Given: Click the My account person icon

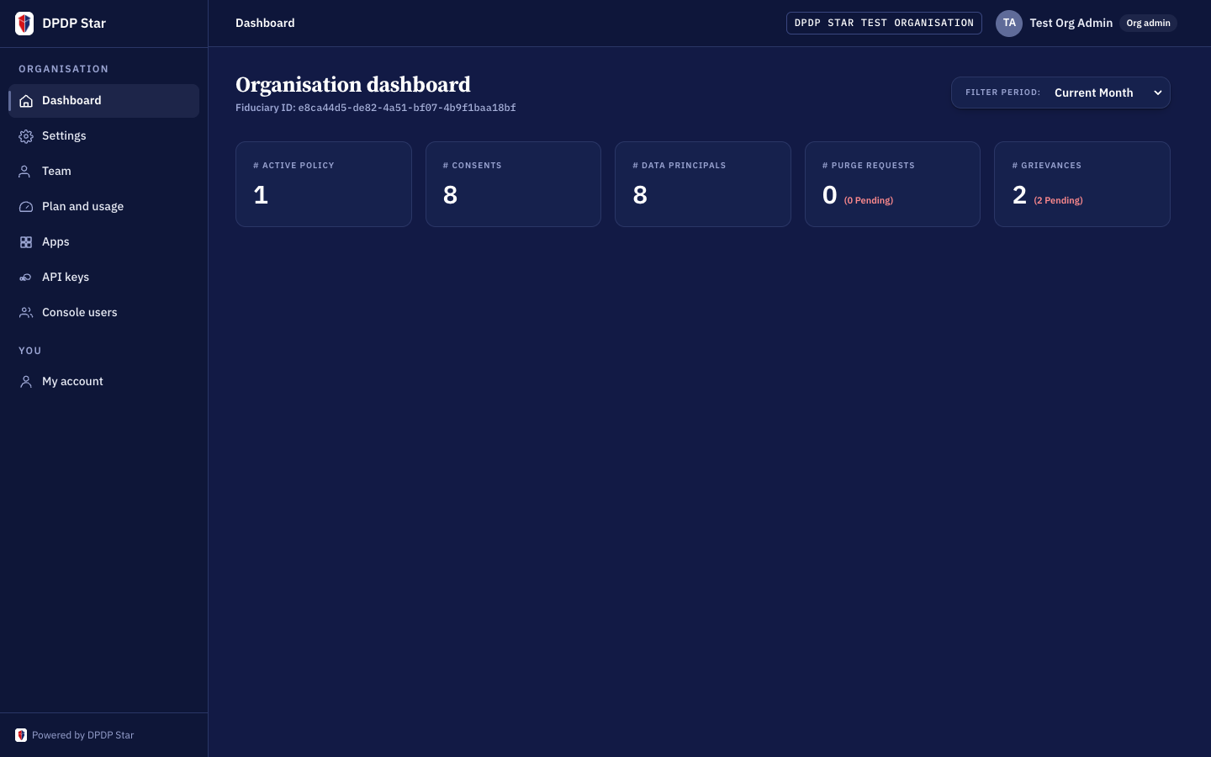Looking at the screenshot, I should (x=26, y=382).
